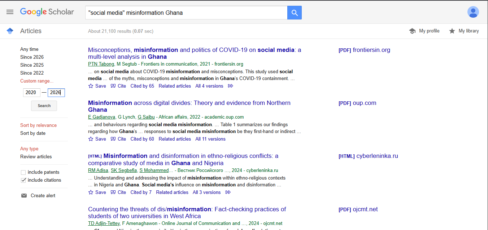Click star Save icon for Northern Ghana article
488x230 pixels.
click(x=91, y=139)
